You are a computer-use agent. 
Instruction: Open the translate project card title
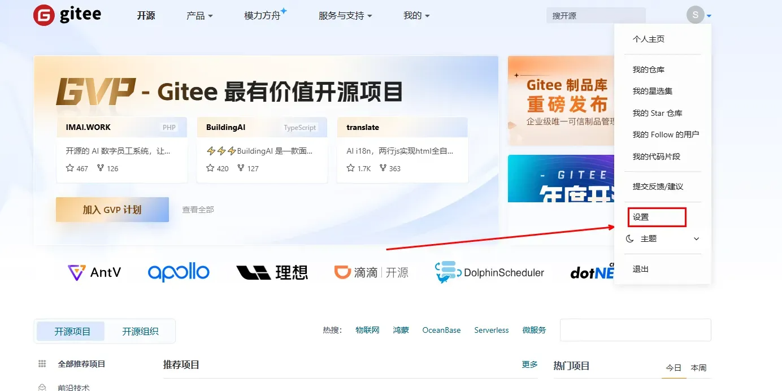point(363,127)
